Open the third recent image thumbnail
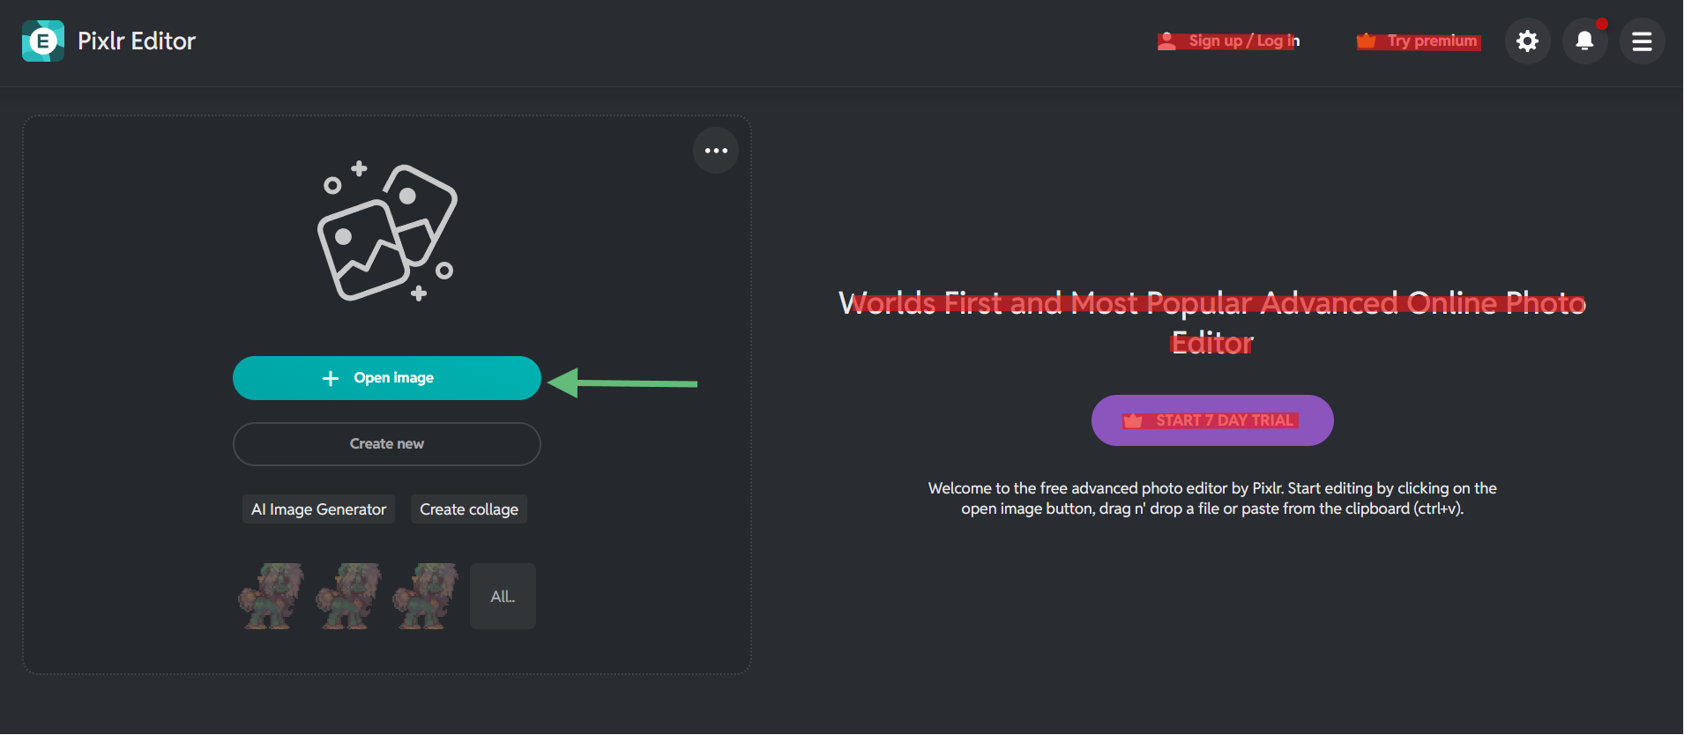The image size is (1684, 735). [x=425, y=597]
